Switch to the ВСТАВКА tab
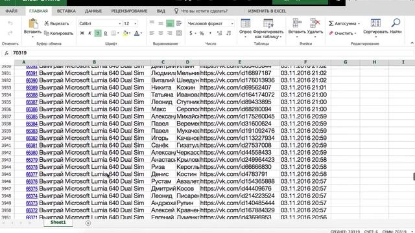The height and width of the screenshot is (233, 415). [x=66, y=11]
